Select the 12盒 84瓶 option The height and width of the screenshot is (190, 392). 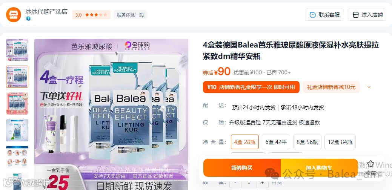click(340, 142)
